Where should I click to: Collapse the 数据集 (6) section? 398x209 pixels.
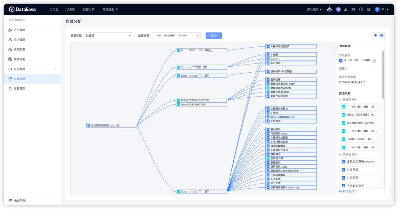[340, 100]
